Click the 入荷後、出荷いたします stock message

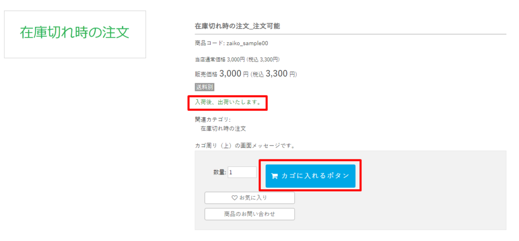tap(228, 102)
